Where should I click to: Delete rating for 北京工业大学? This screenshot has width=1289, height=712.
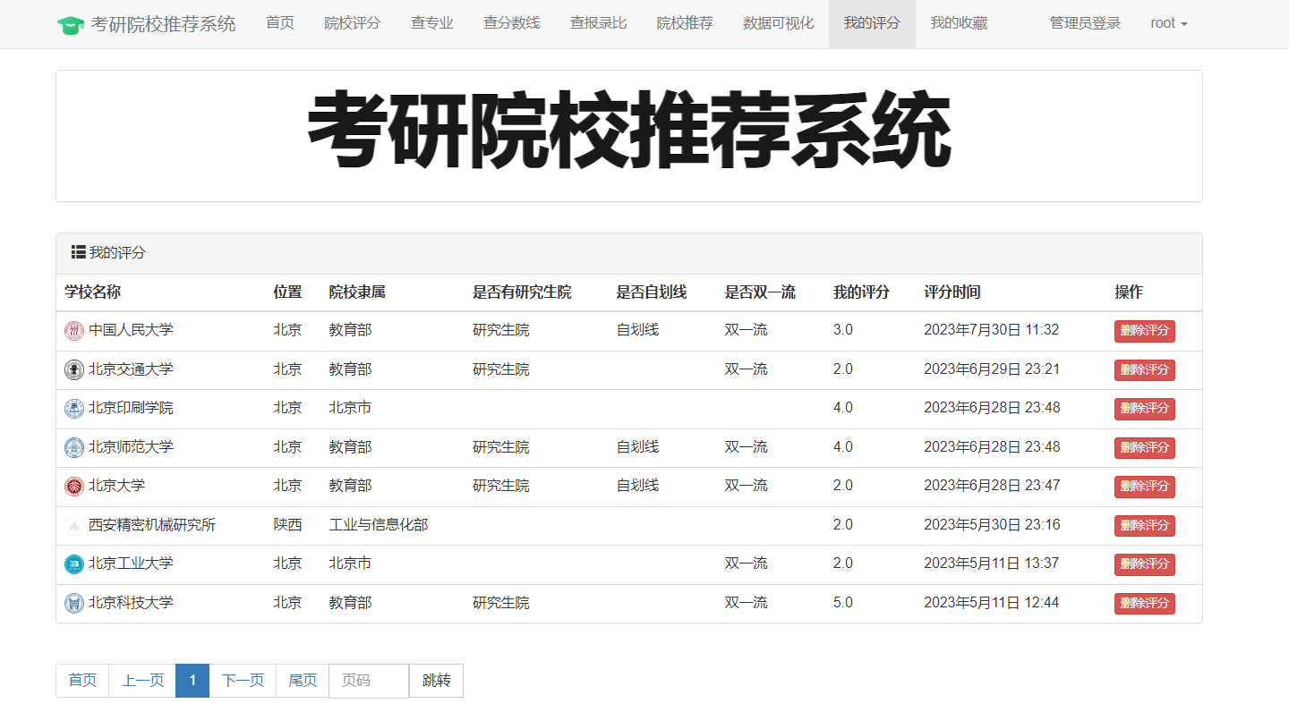point(1145,564)
